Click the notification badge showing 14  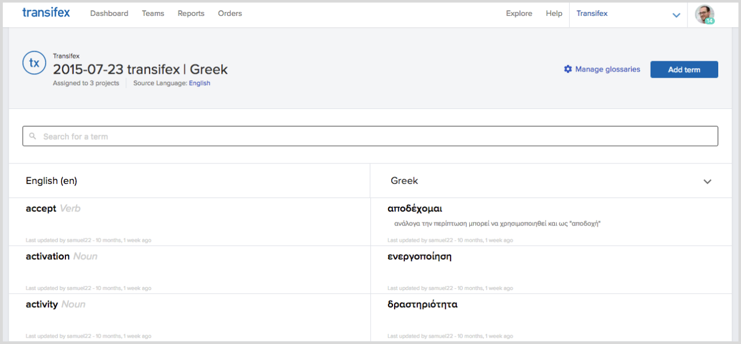click(x=709, y=21)
